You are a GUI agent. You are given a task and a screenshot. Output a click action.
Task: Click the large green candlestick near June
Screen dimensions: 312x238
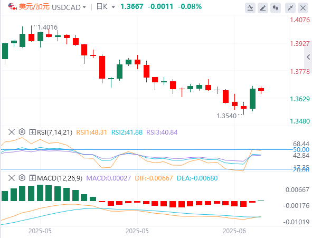point(252,99)
